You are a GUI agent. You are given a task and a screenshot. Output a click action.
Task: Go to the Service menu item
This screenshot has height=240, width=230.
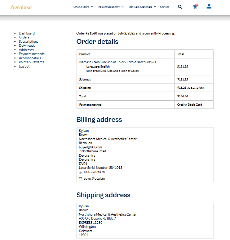(x=164, y=7)
